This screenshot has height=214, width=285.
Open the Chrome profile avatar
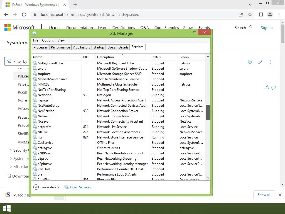270,14
